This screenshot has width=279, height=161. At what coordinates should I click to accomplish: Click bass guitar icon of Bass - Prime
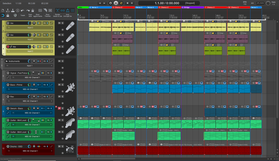tap(70, 88)
